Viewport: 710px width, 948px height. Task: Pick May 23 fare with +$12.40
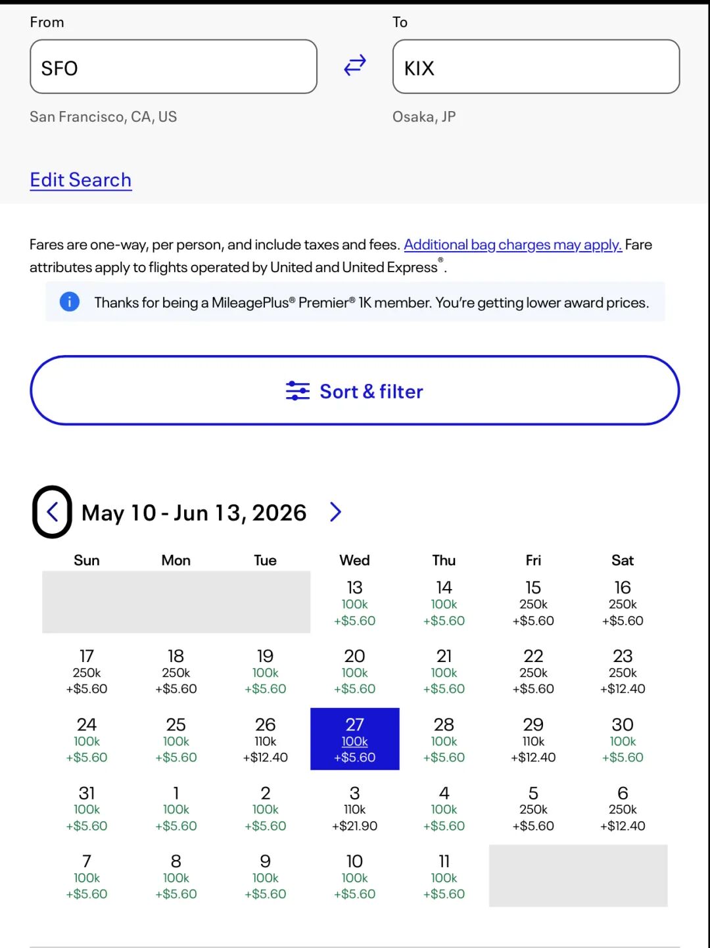click(623, 671)
